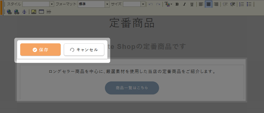This screenshot has width=264, height=113.
Task: Increase the paragraph indent
Action: click(x=233, y=4)
